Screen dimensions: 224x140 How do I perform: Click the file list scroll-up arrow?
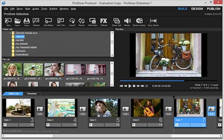[x=112, y=63]
